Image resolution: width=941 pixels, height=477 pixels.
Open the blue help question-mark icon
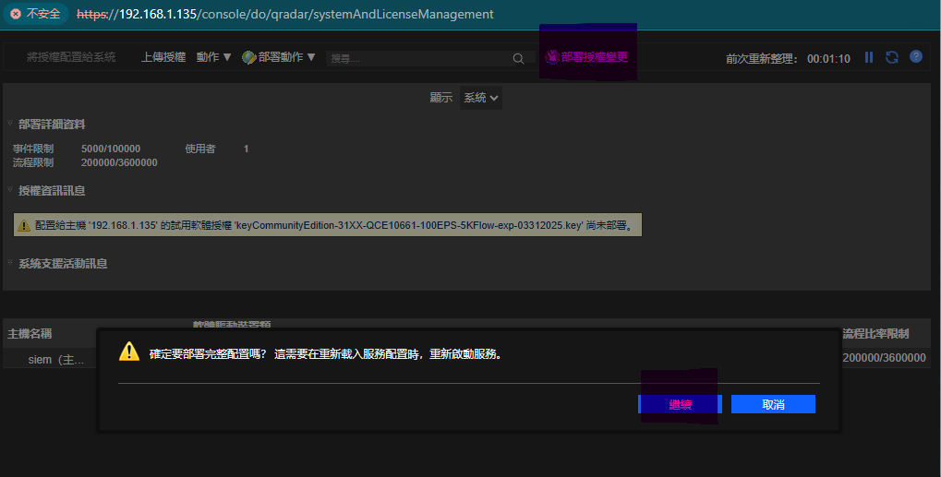coord(916,56)
